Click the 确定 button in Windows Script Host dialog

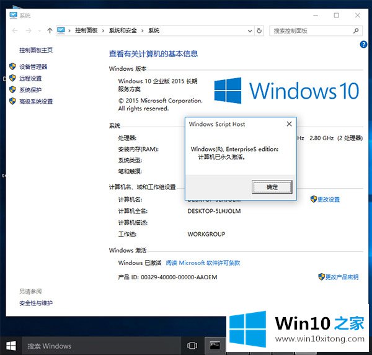coord(272,187)
